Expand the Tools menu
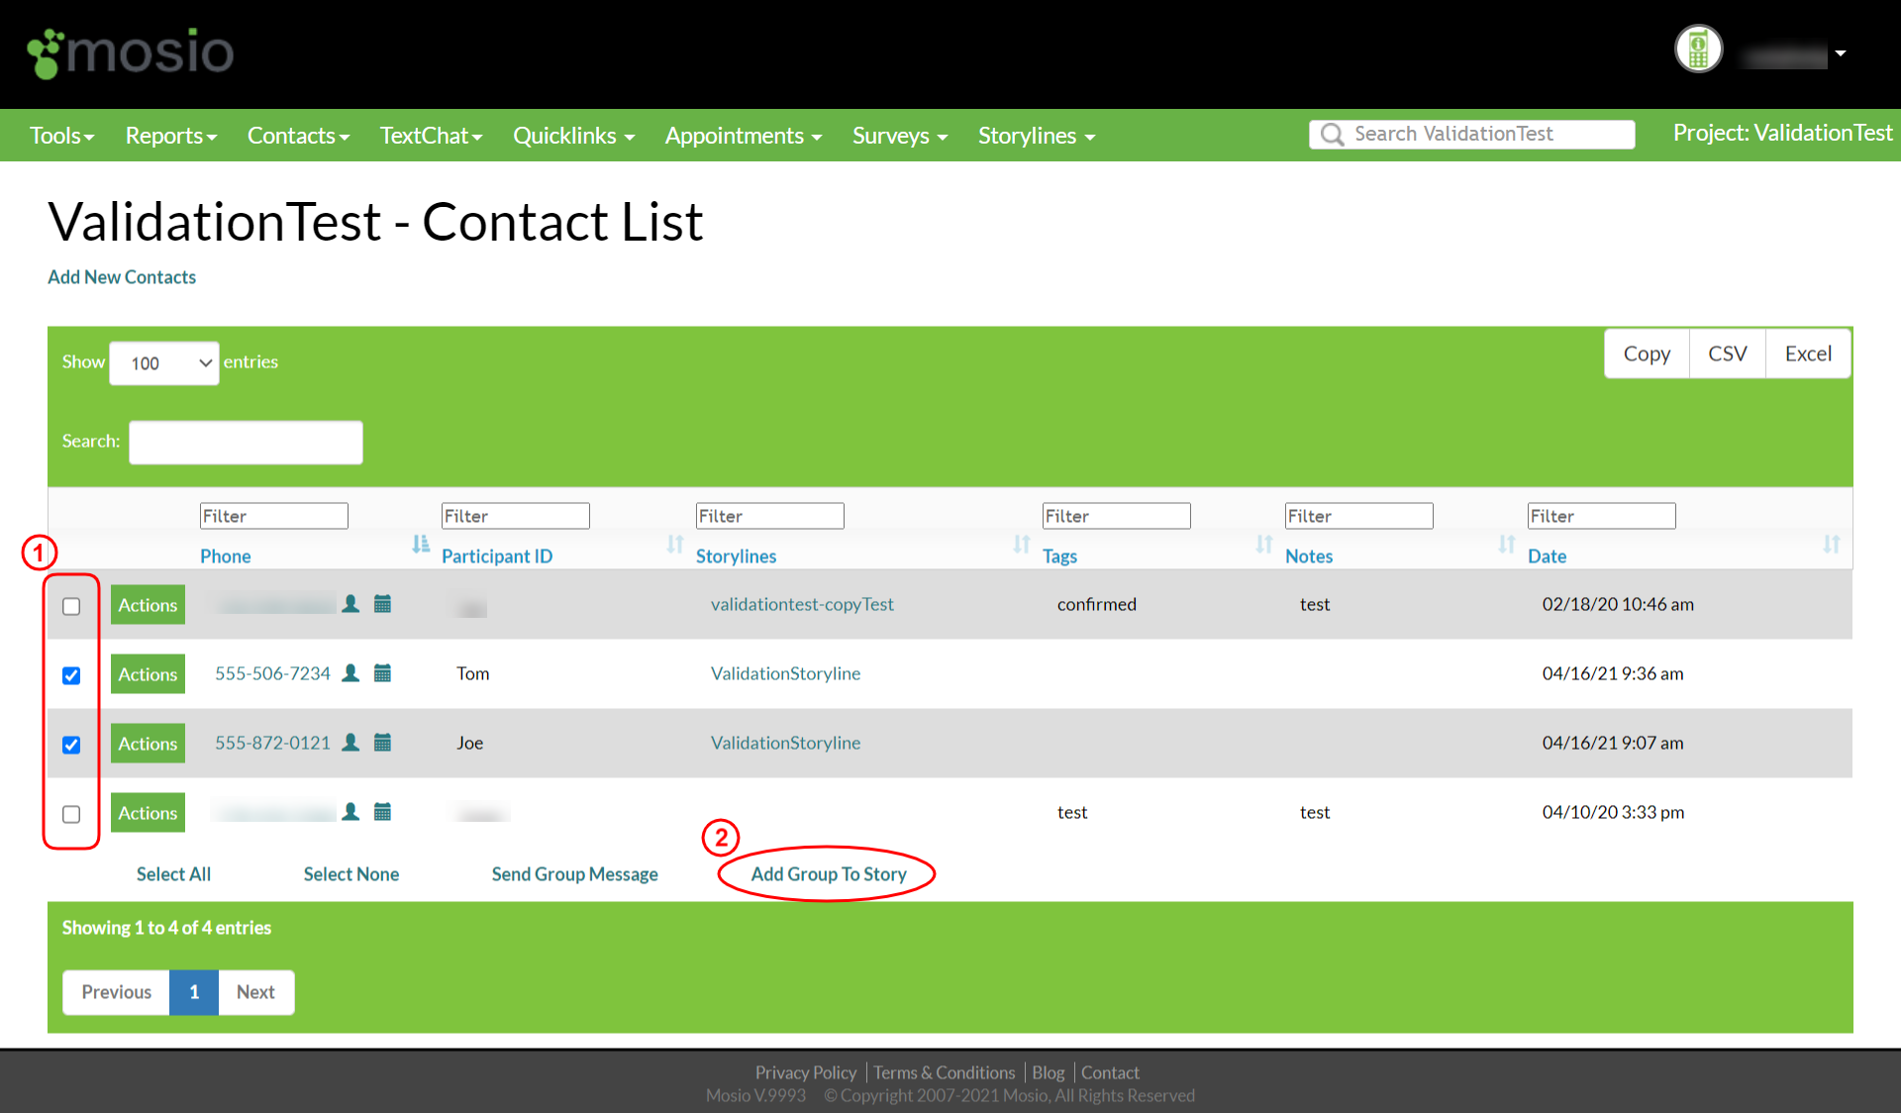This screenshot has width=1901, height=1113. pyautogui.click(x=62, y=136)
